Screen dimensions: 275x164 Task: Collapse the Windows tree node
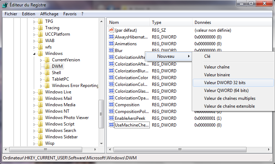35,54
